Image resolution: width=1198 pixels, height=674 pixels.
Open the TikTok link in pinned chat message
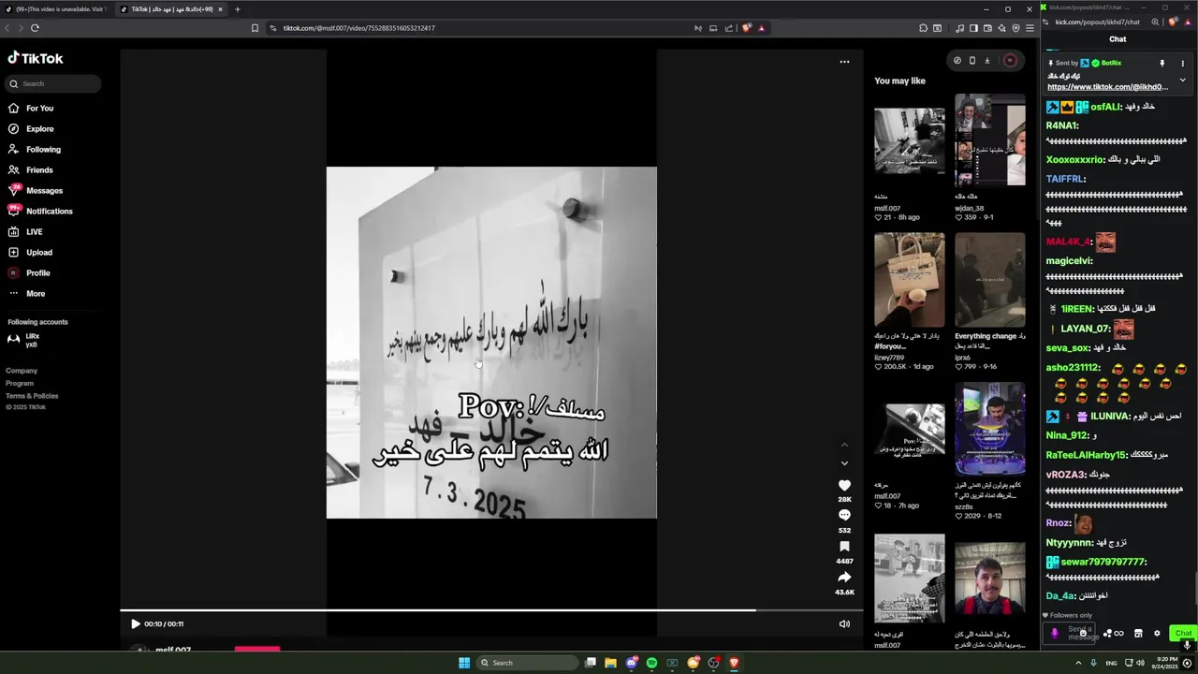(x=1107, y=87)
